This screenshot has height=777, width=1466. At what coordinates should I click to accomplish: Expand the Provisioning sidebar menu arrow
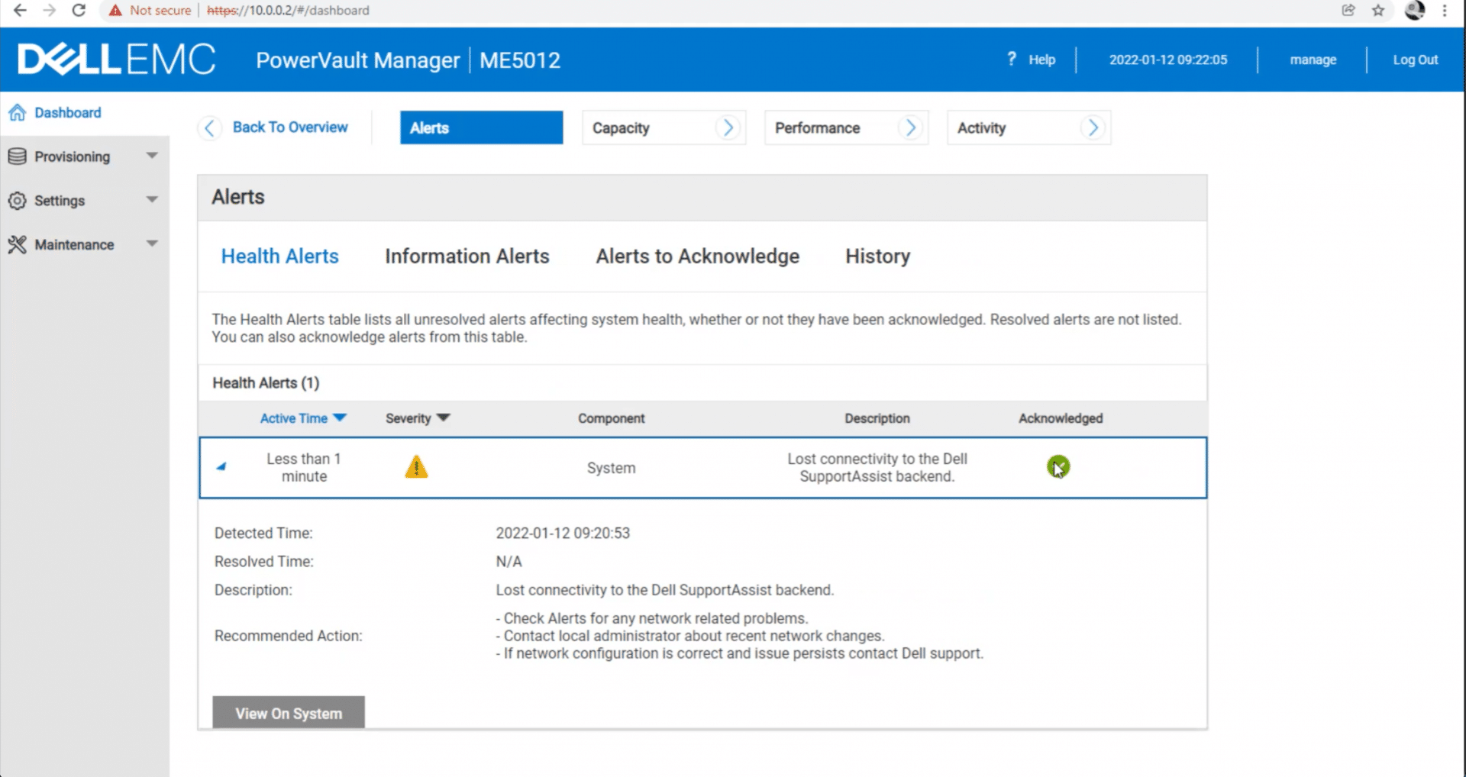pyautogui.click(x=152, y=156)
